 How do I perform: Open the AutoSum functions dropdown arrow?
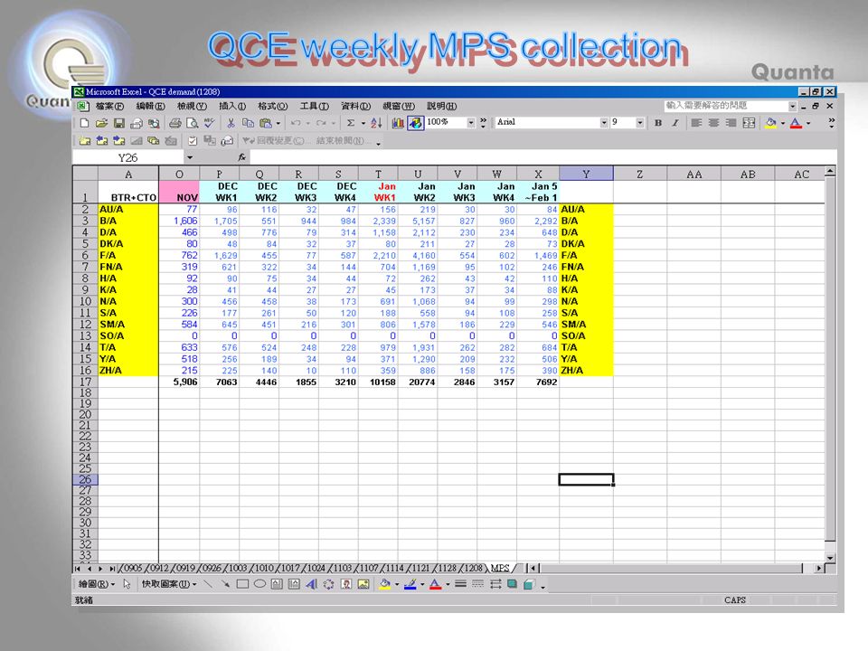(x=363, y=123)
